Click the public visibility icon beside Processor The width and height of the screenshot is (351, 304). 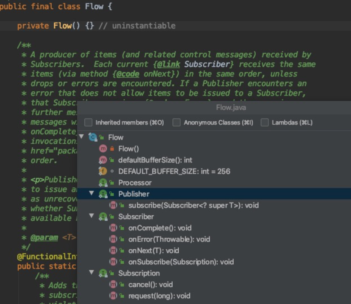(112, 183)
